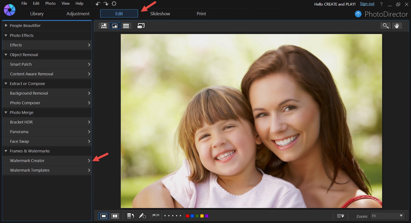
Task: Open the Effects tool
Action: pyautogui.click(x=47, y=45)
